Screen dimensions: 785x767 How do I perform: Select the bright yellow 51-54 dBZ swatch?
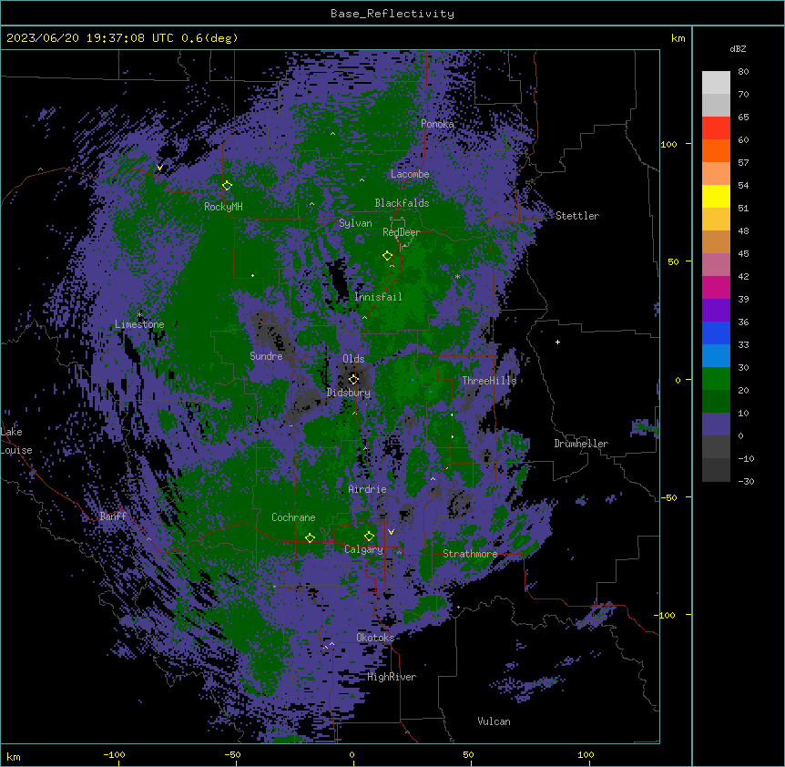[x=716, y=196]
